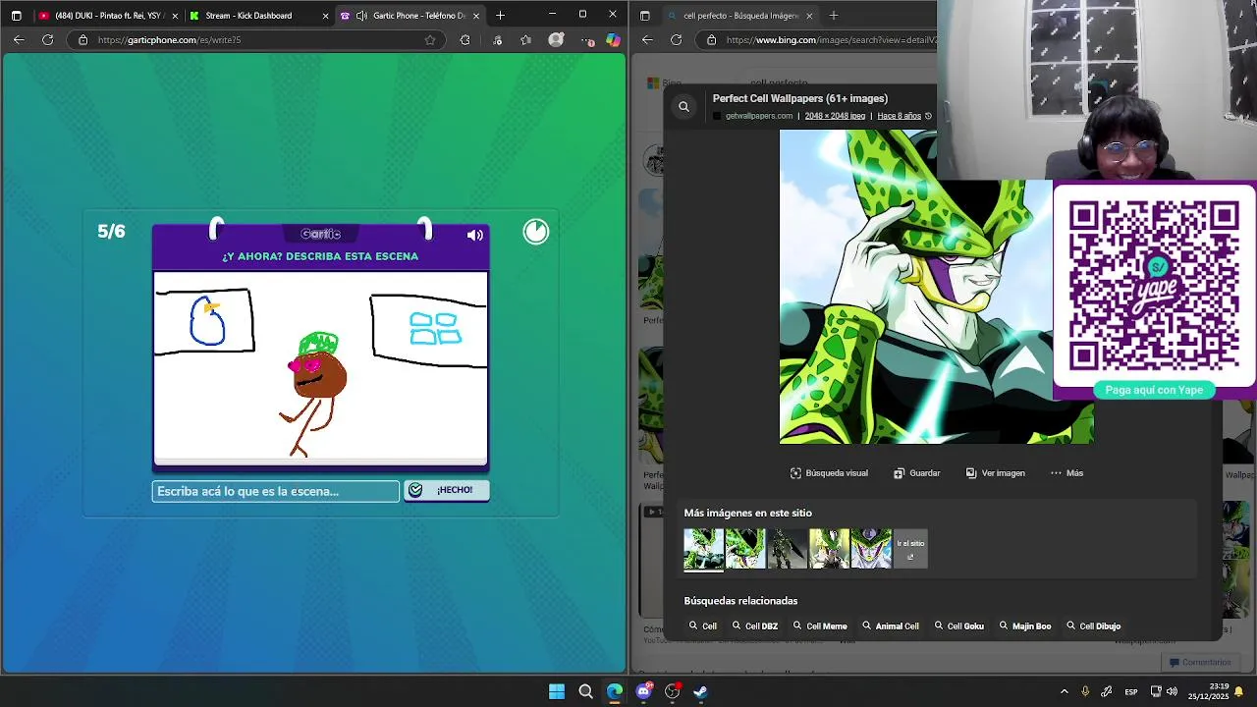
Task: Open the getwallpapers.com source link
Action: coord(758,116)
